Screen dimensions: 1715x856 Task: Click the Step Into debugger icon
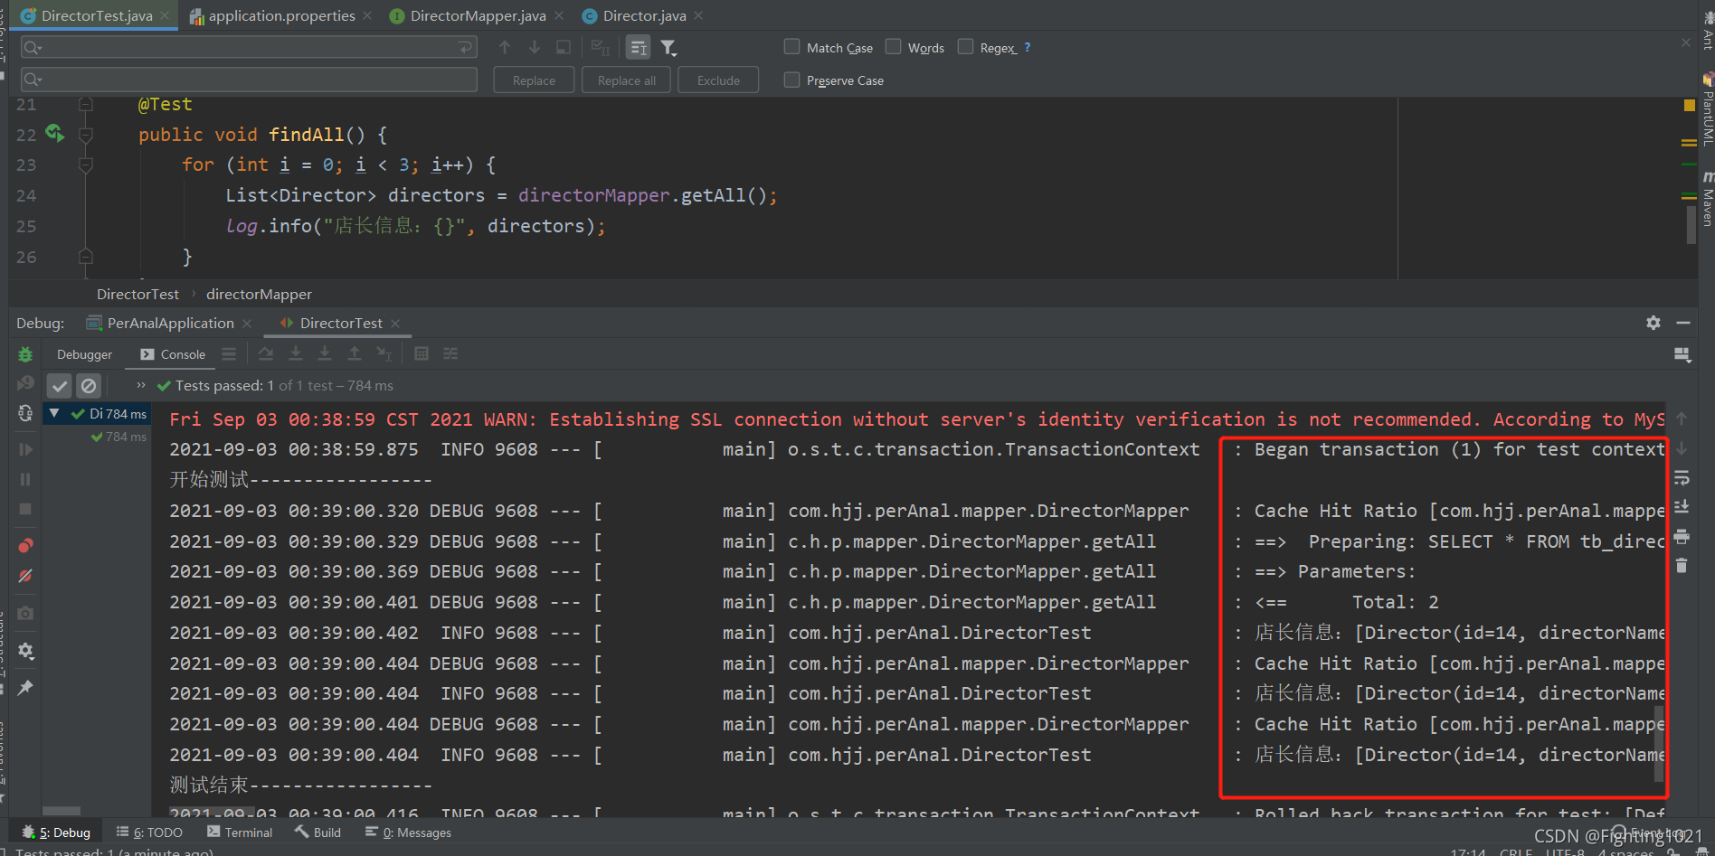tap(296, 353)
